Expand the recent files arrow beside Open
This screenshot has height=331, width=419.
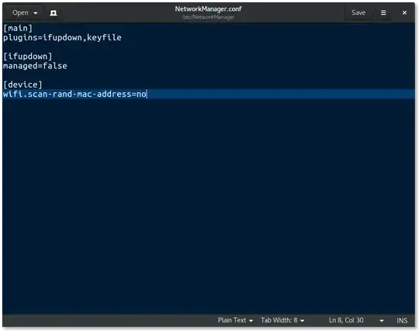tap(35, 13)
